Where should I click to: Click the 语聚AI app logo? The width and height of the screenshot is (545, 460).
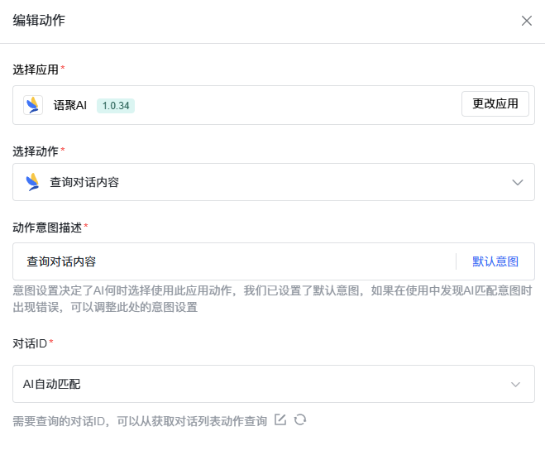[x=33, y=105]
